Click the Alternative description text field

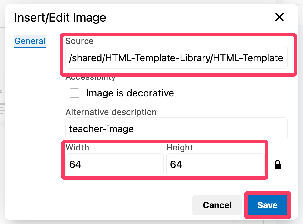tap(177, 128)
